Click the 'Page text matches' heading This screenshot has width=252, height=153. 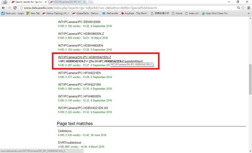pyautogui.click(x=75, y=123)
